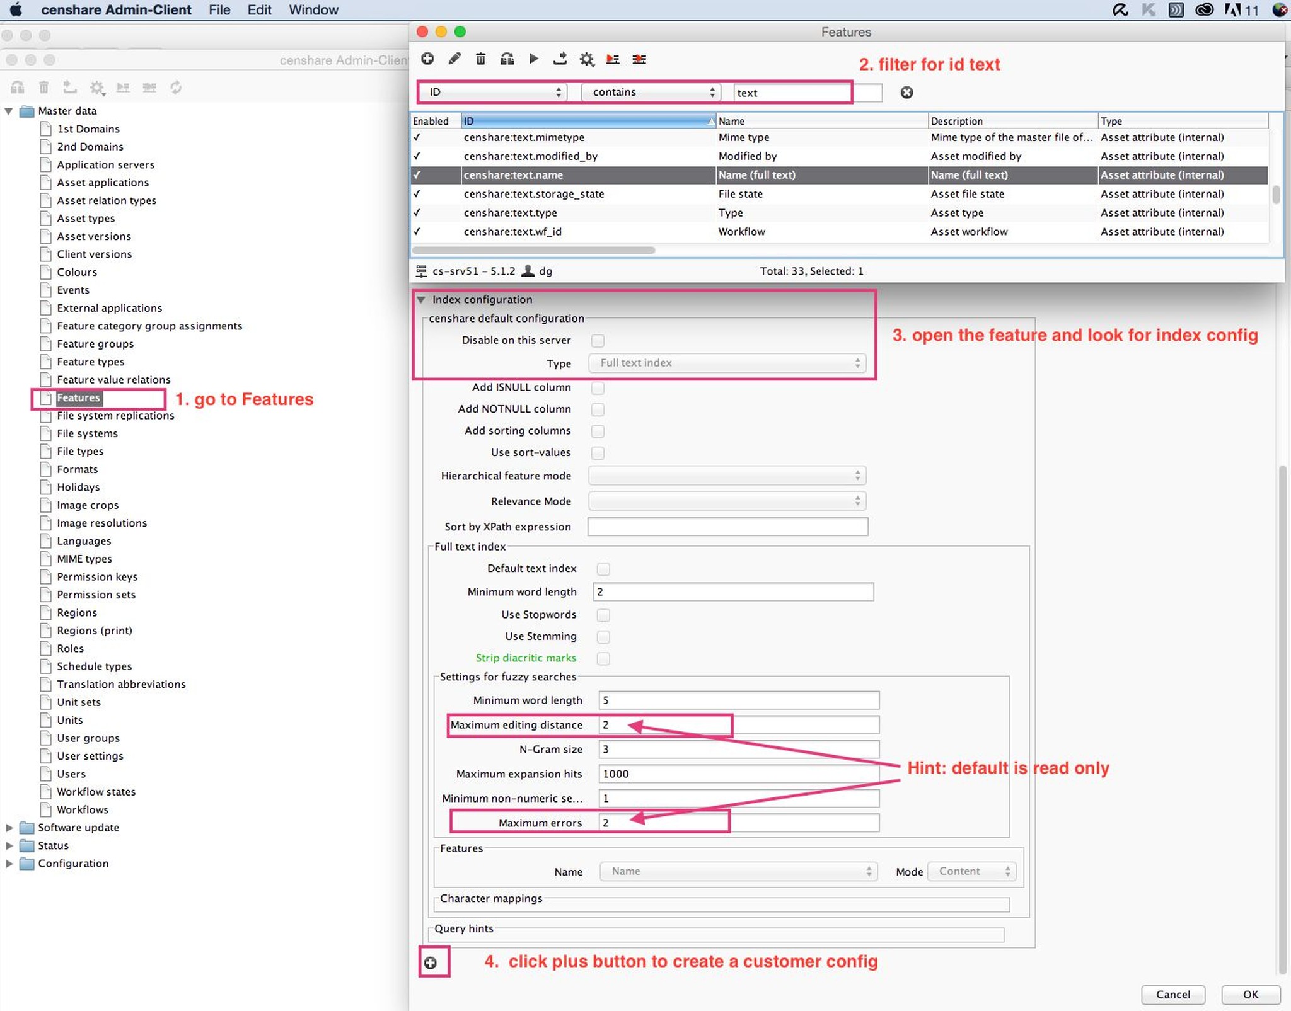Expand the Software update folder
The image size is (1291, 1011).
coord(9,828)
